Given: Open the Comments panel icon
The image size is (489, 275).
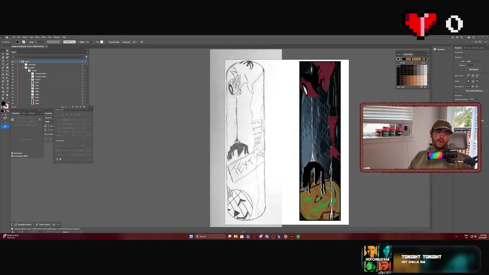Looking at the screenshot, I should (435, 49).
